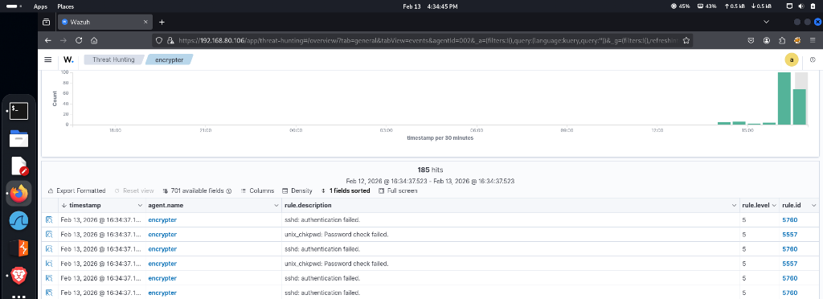Open the encrypter agent link in the topmost row
The image size is (823, 299).
162,219
